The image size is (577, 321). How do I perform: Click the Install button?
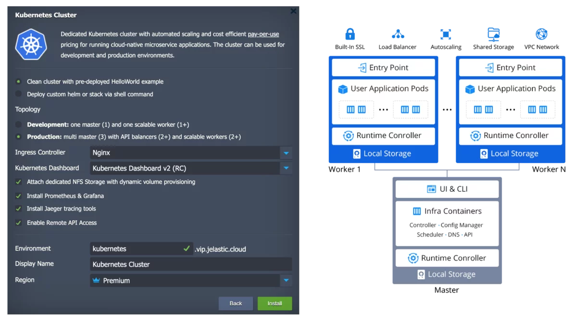point(275,303)
